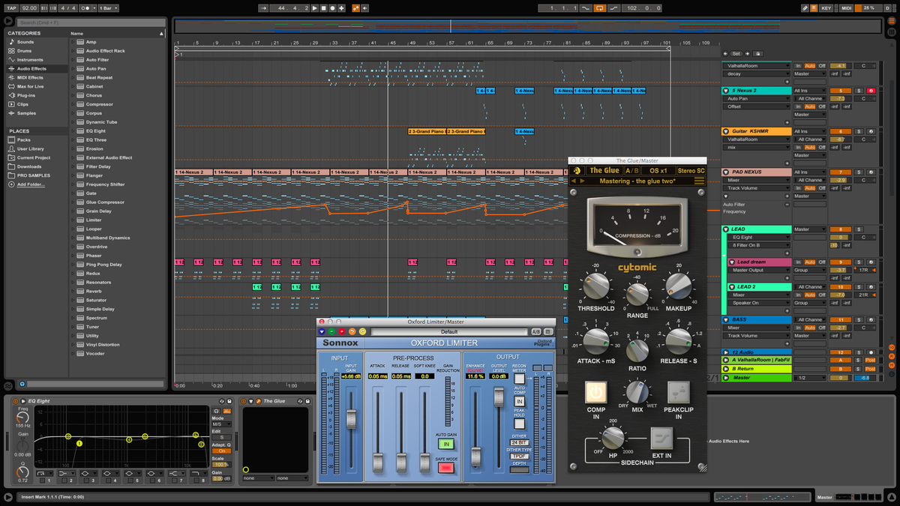
Task: Expand the Compressor device entry
Action: [x=73, y=104]
